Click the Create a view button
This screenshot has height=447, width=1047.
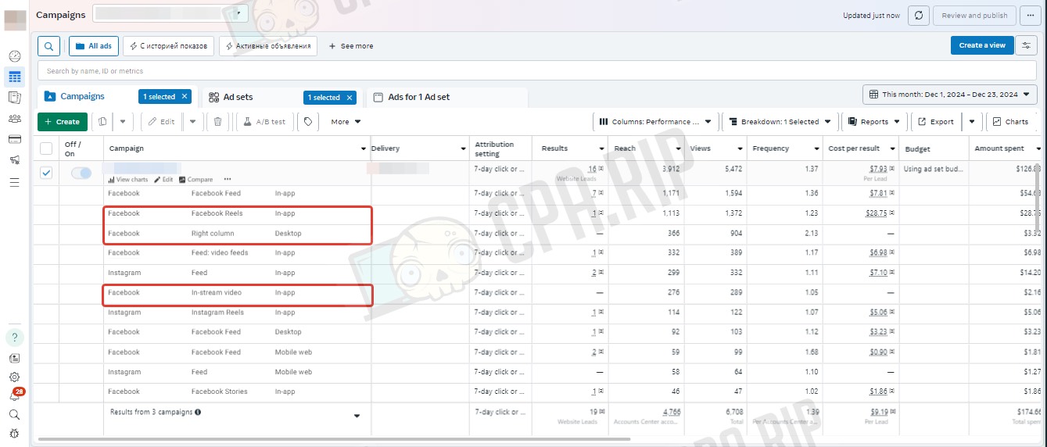pyautogui.click(x=982, y=45)
